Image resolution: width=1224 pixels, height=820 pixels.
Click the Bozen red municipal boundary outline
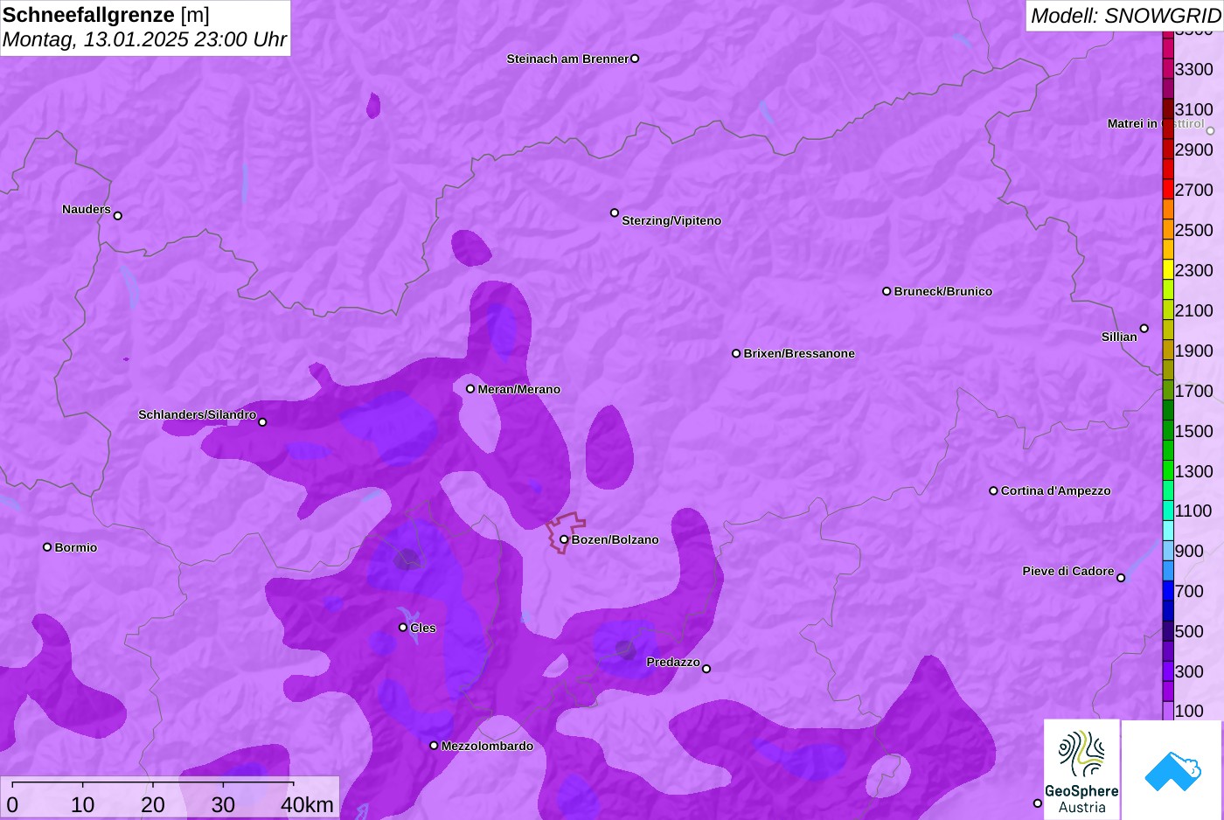coord(566,532)
